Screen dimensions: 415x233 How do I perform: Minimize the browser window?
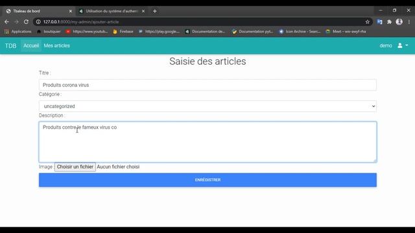pos(381,10)
